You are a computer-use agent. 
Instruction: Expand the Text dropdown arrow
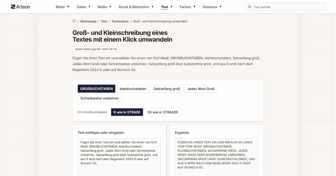click(x=171, y=7)
